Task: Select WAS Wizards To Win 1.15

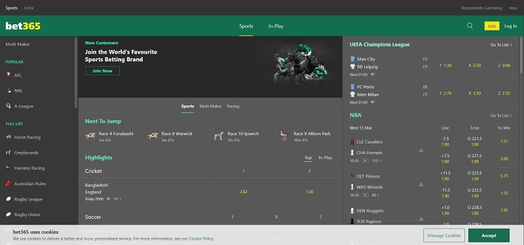Action: pyautogui.click(x=504, y=193)
